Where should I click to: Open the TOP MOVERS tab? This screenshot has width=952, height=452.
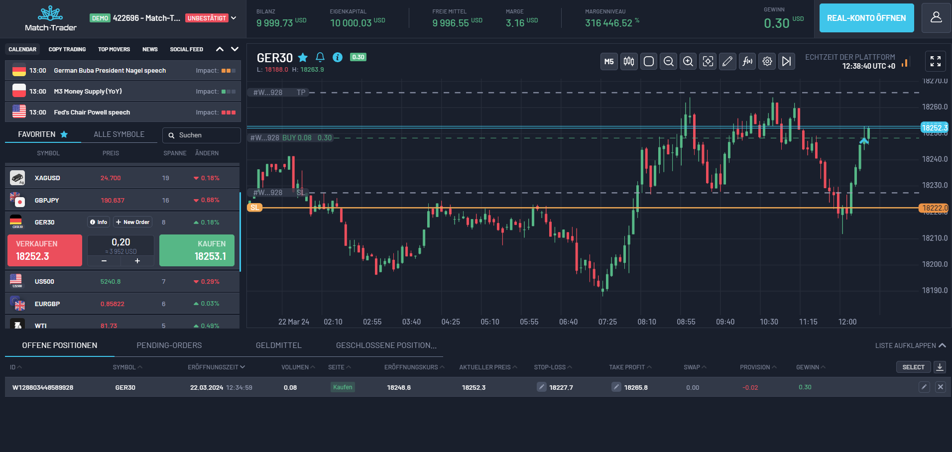tap(114, 49)
